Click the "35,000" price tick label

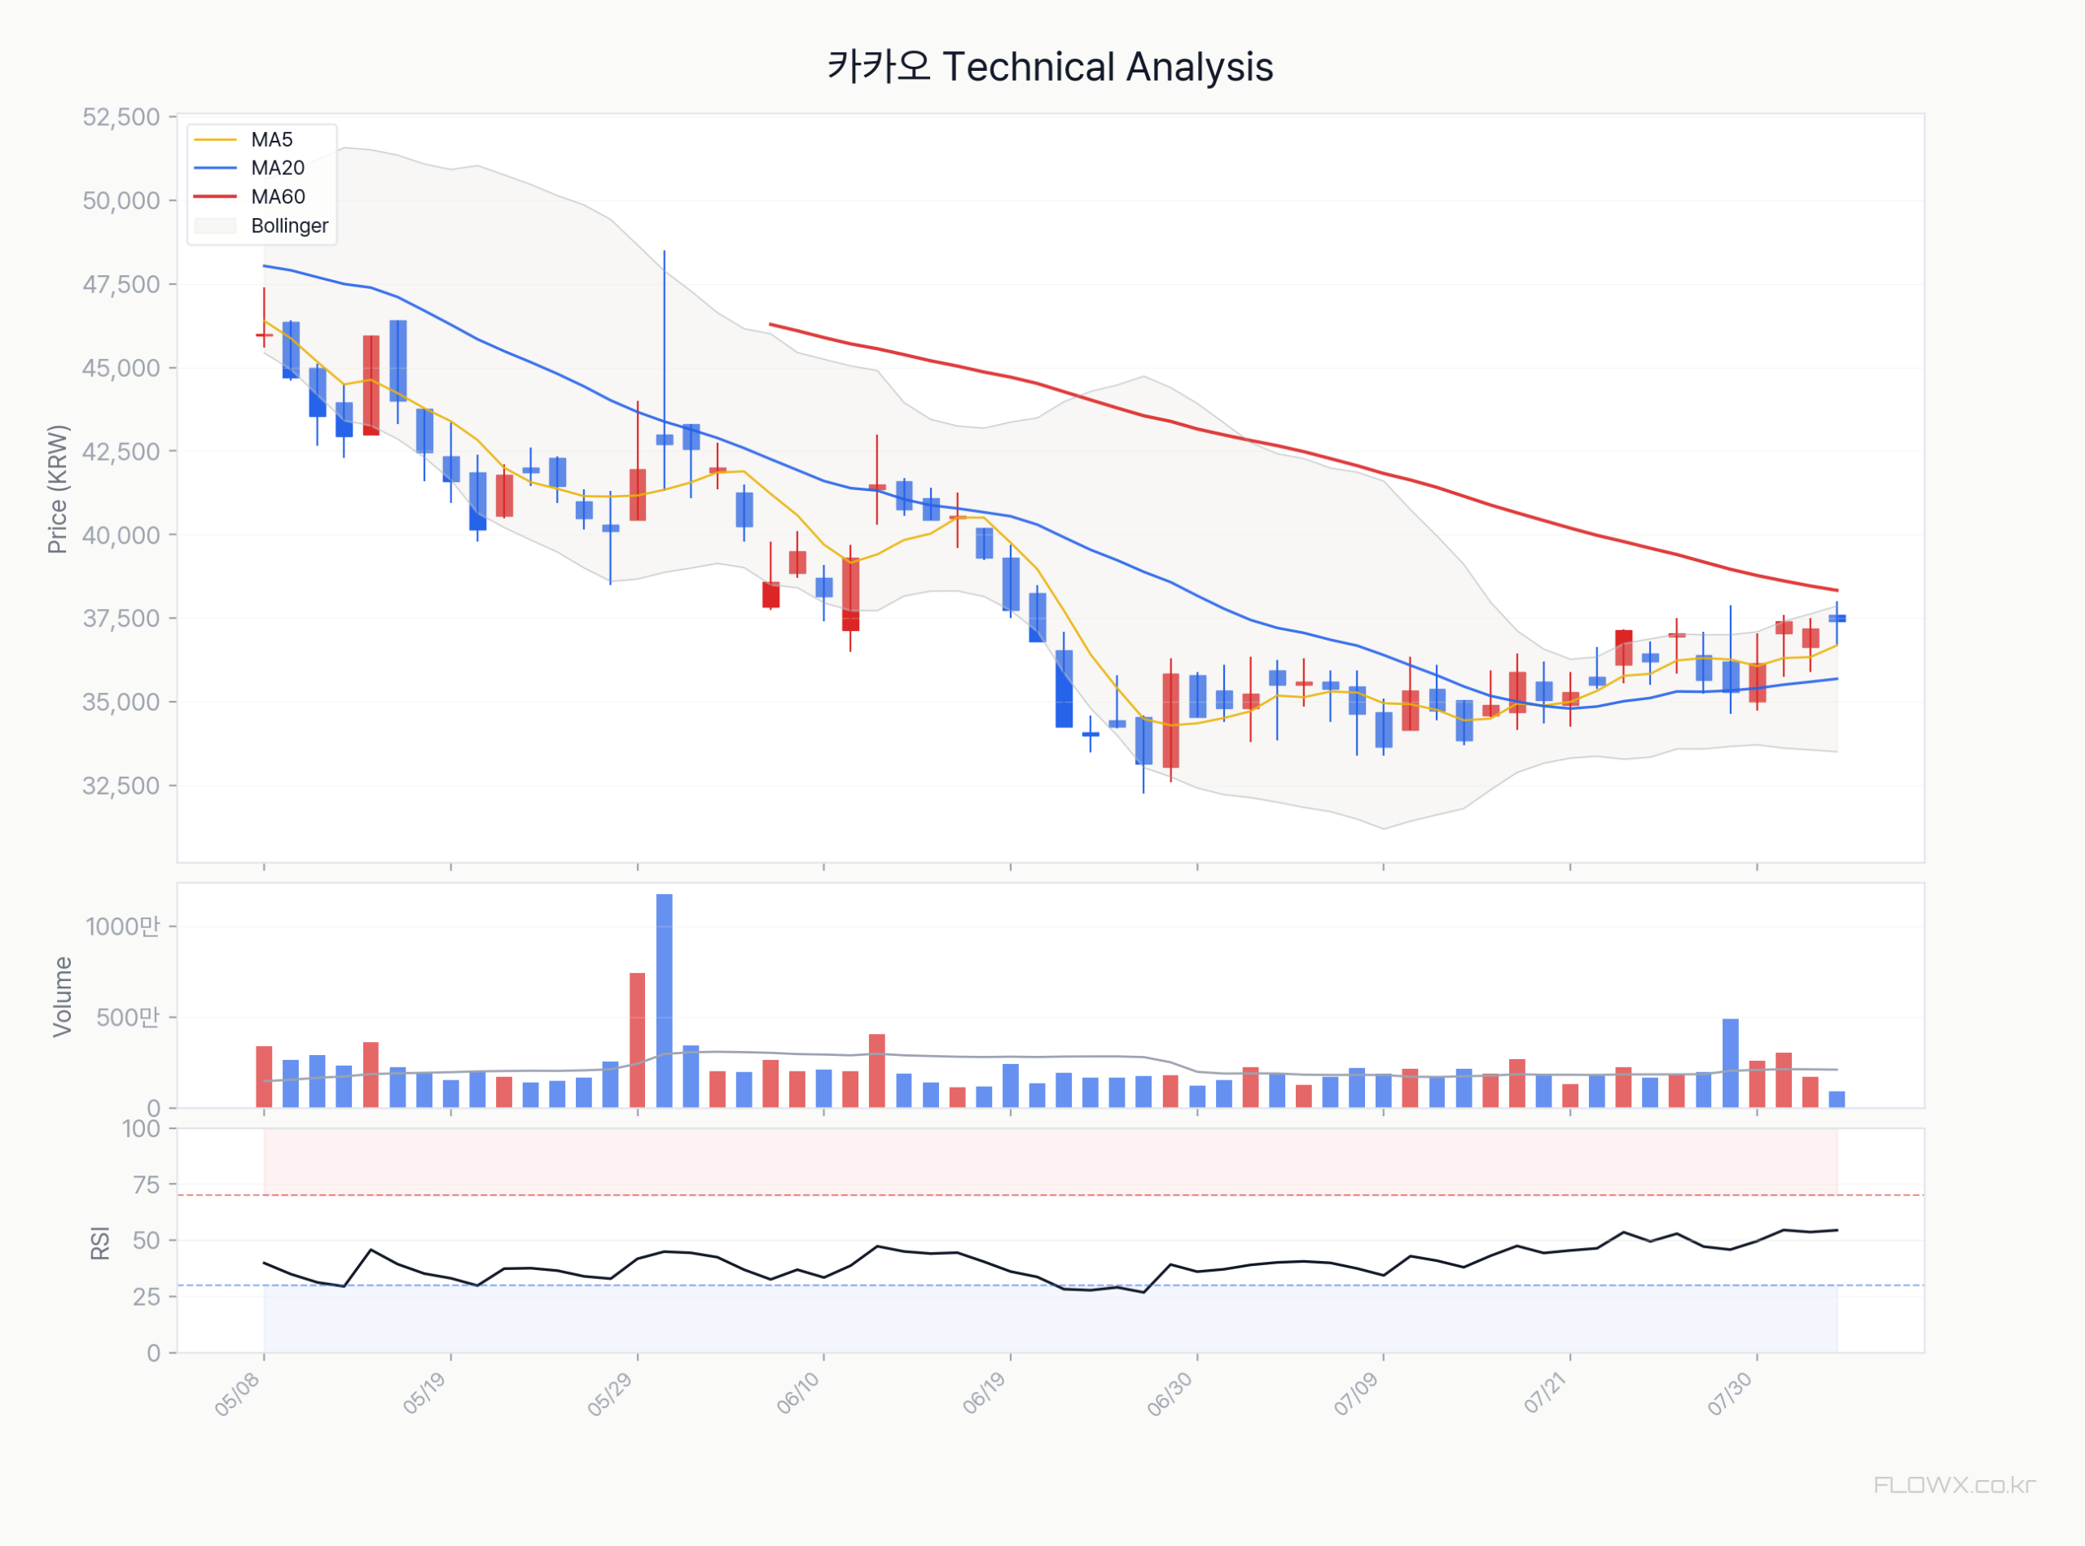click(x=121, y=703)
